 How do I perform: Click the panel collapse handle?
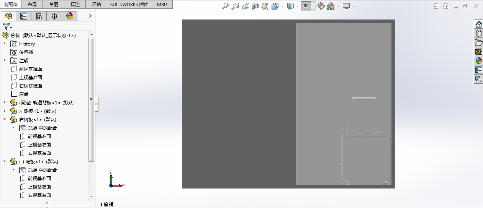[97, 104]
